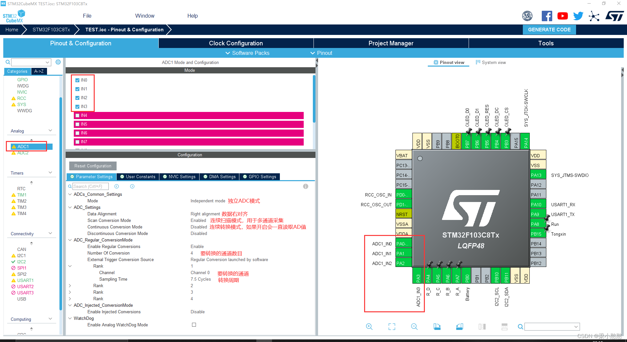The width and height of the screenshot is (627, 342).
Task: Collapse ADCs_Common_Settings tree node
Action: click(x=70, y=194)
